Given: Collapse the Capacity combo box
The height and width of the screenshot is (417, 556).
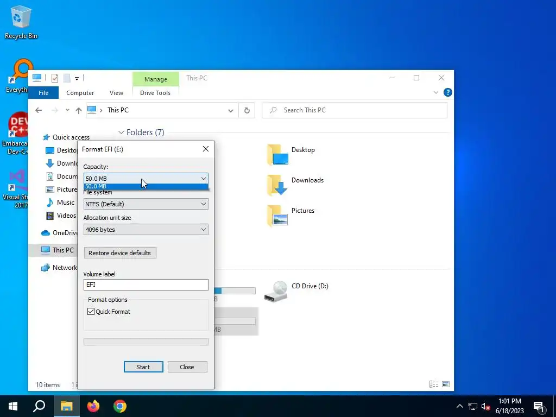Looking at the screenshot, I should pyautogui.click(x=204, y=178).
